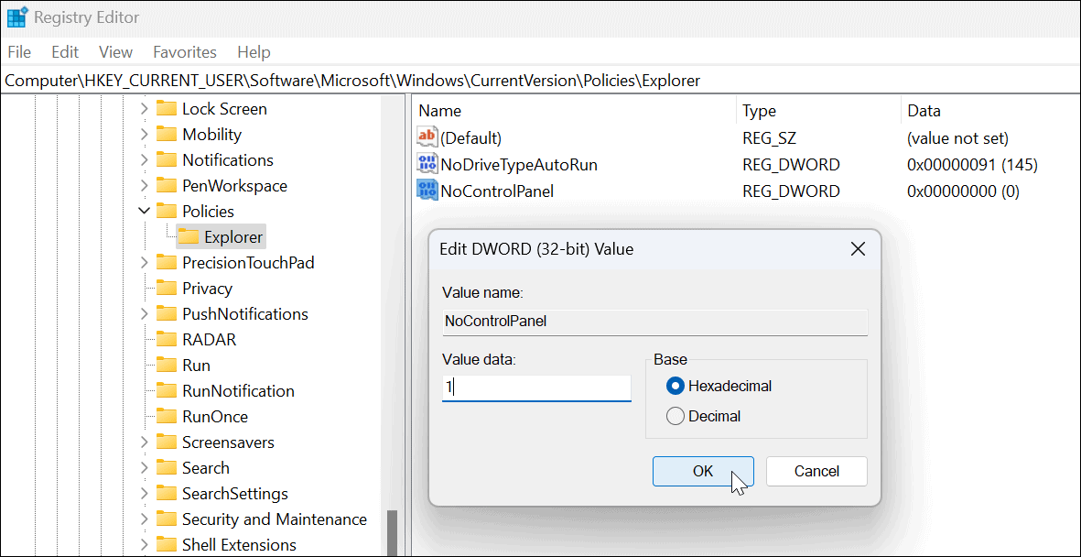
Task: Collapse the Policies tree node
Action: [x=144, y=212]
